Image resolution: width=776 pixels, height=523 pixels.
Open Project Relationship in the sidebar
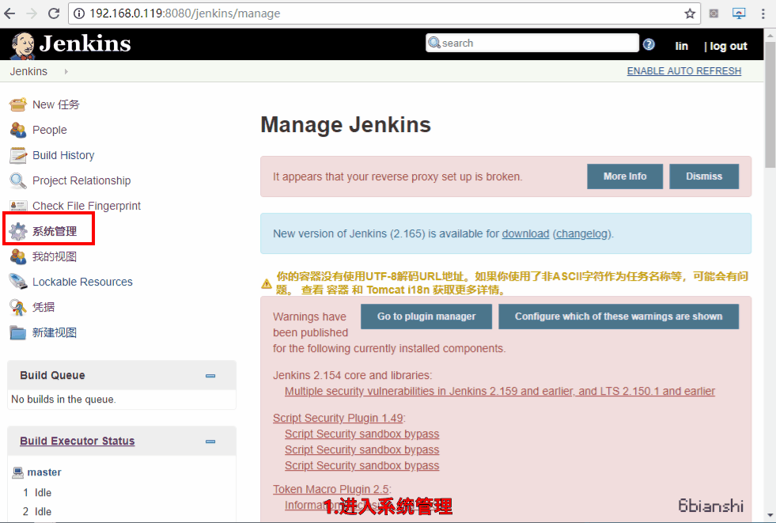(x=81, y=180)
